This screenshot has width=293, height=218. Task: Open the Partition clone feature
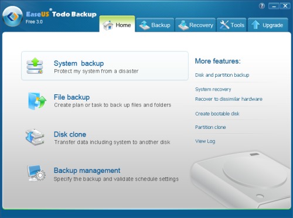pos(210,127)
